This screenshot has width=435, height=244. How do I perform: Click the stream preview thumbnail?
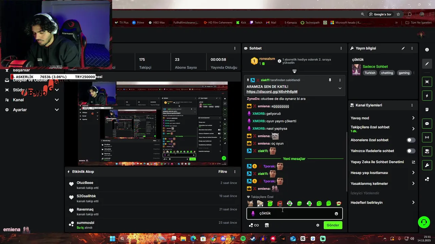tap(152, 123)
